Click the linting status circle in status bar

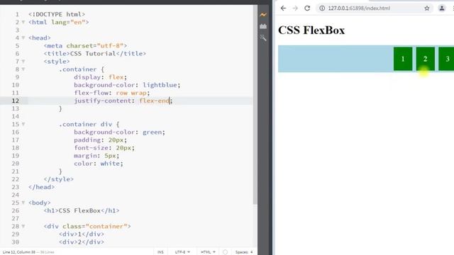(x=225, y=252)
